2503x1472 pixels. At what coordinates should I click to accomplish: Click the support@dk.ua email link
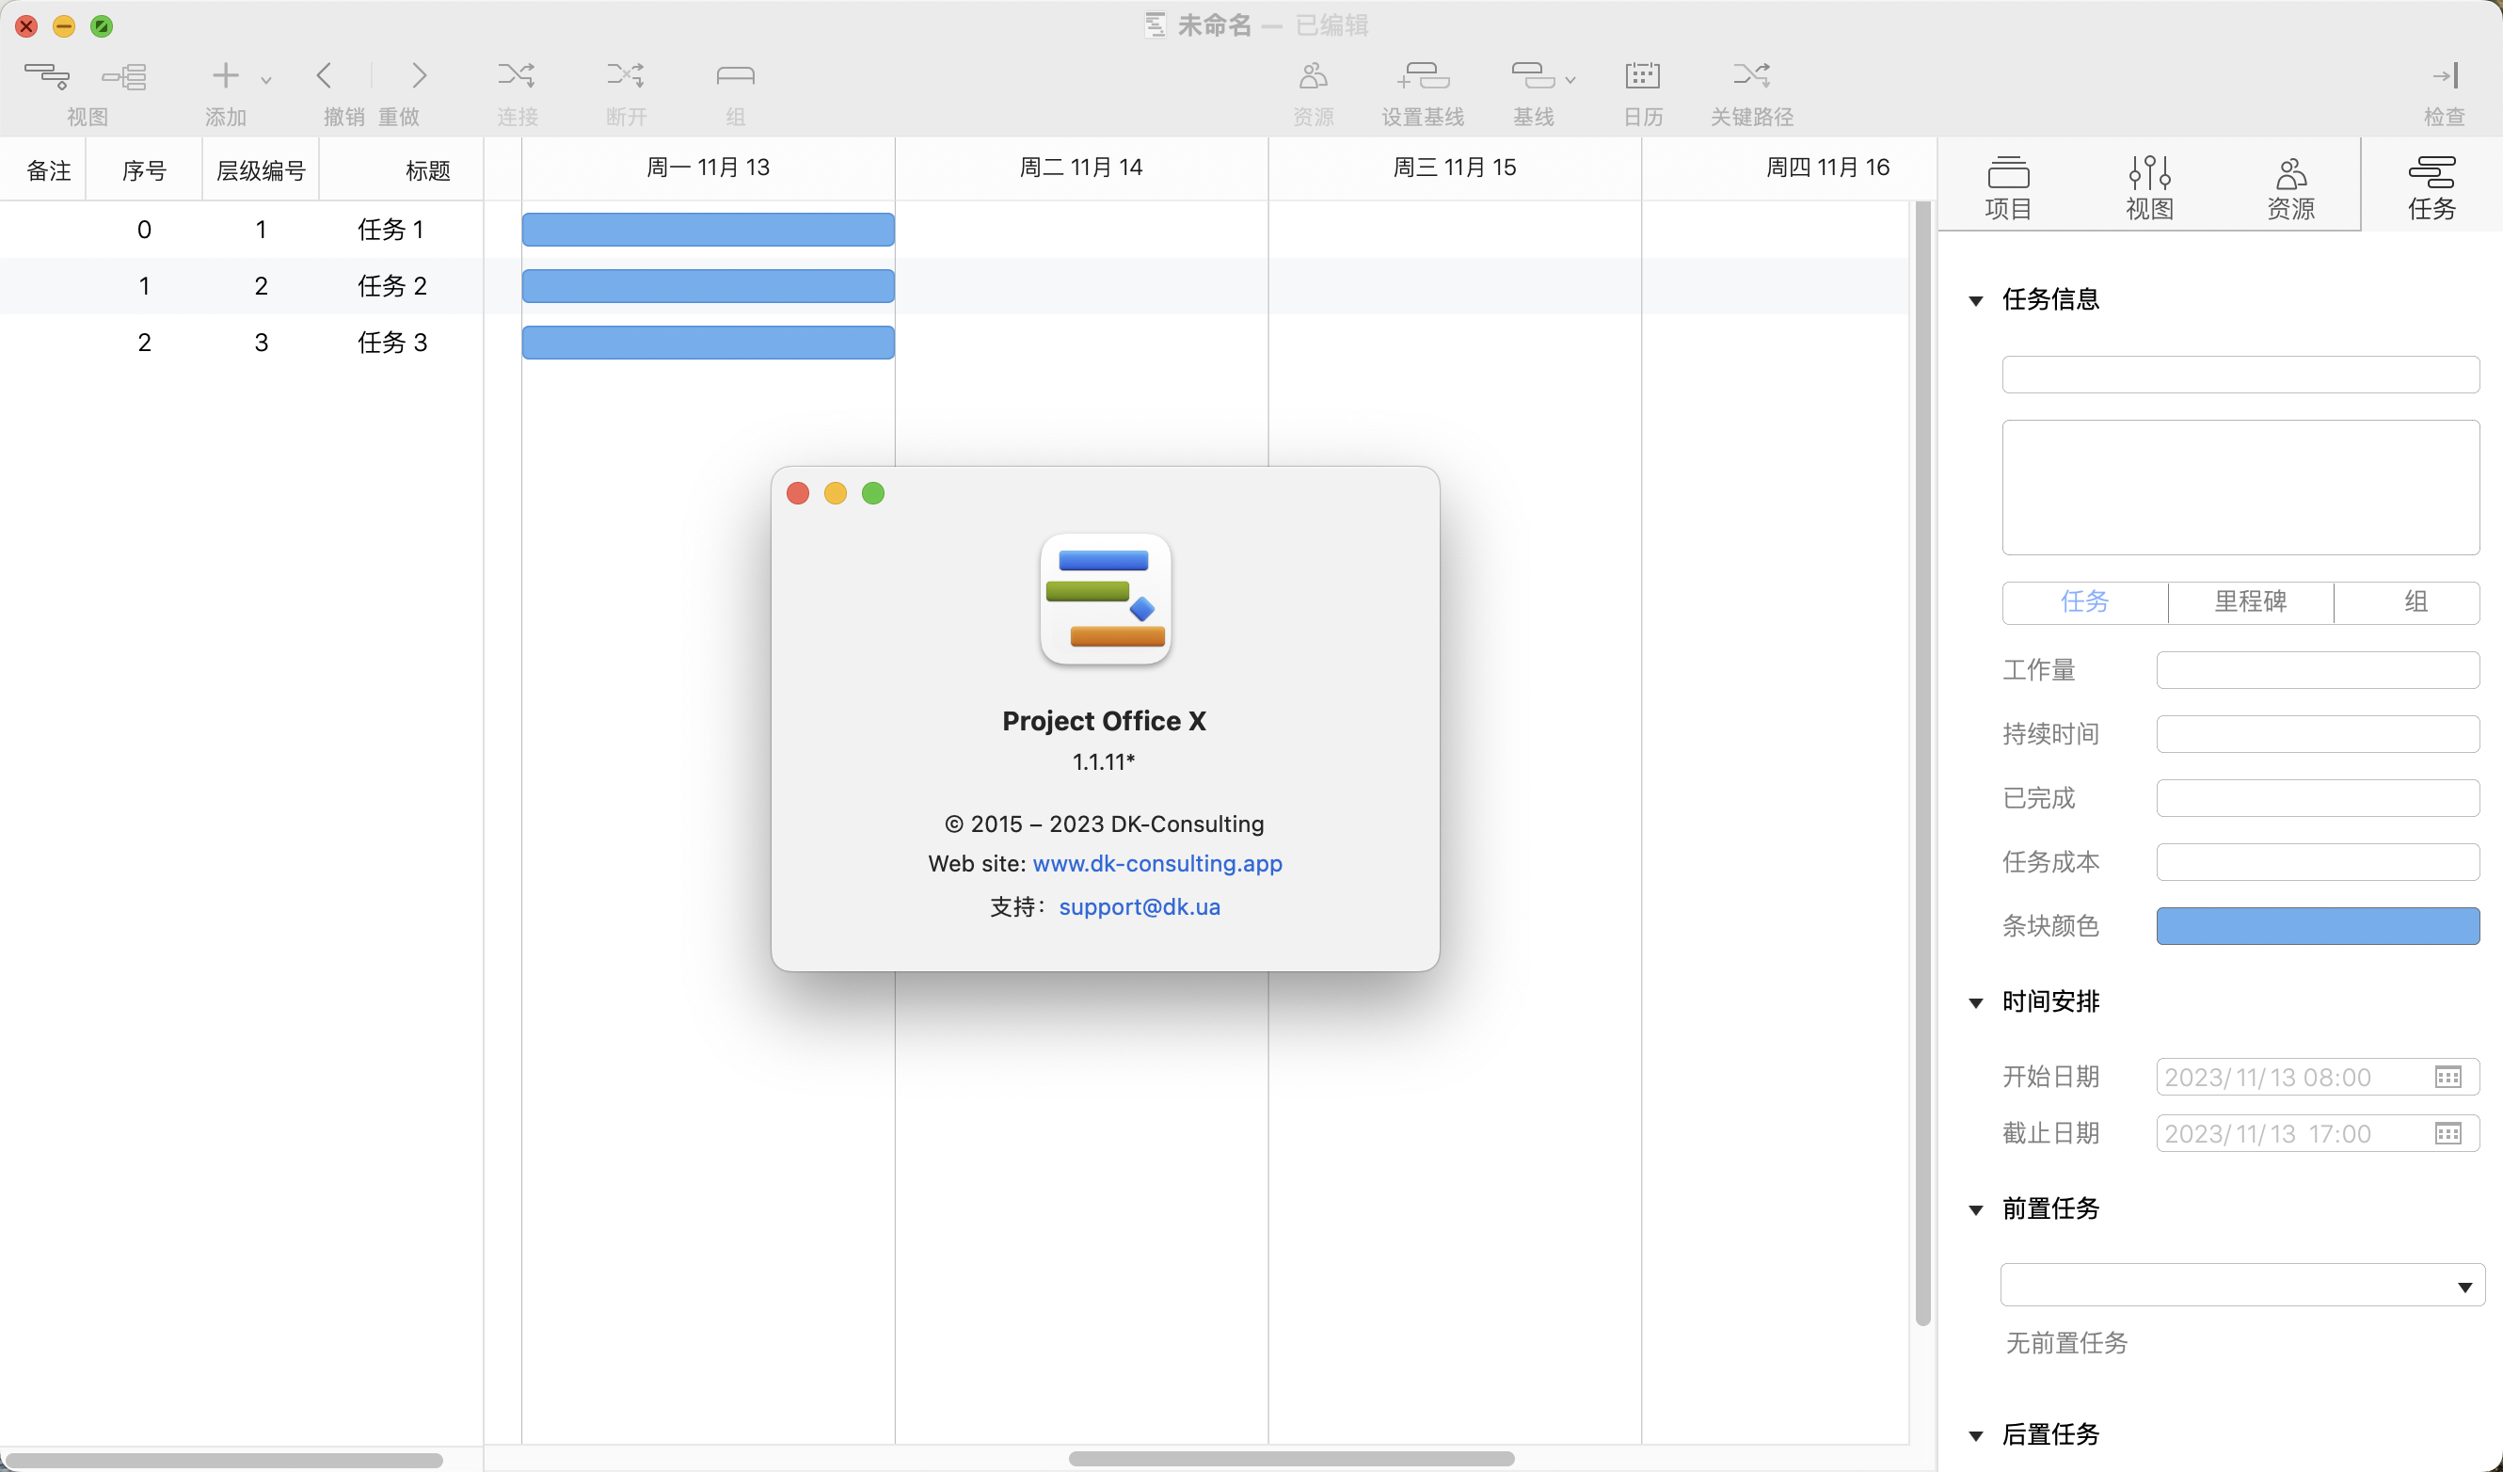[1140, 907]
